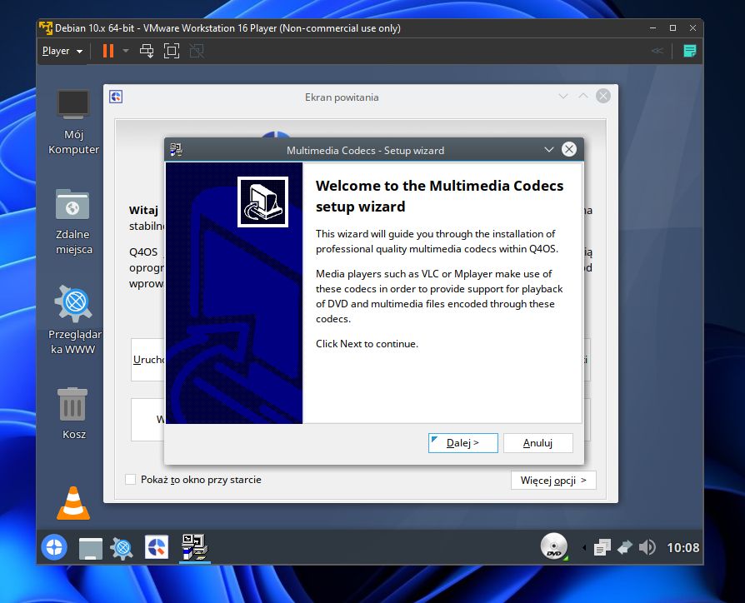The image size is (745, 603).
Task: Close the Multimedia Codecs setup wizard
Action: pyautogui.click(x=568, y=150)
